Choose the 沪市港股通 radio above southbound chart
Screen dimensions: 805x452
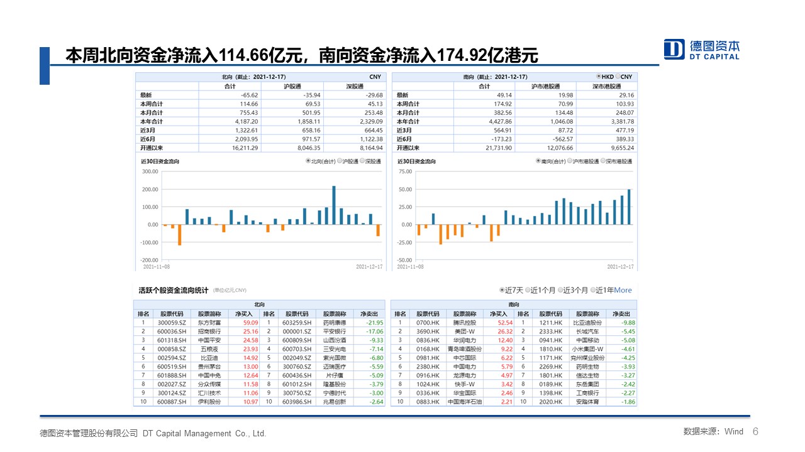point(569,161)
